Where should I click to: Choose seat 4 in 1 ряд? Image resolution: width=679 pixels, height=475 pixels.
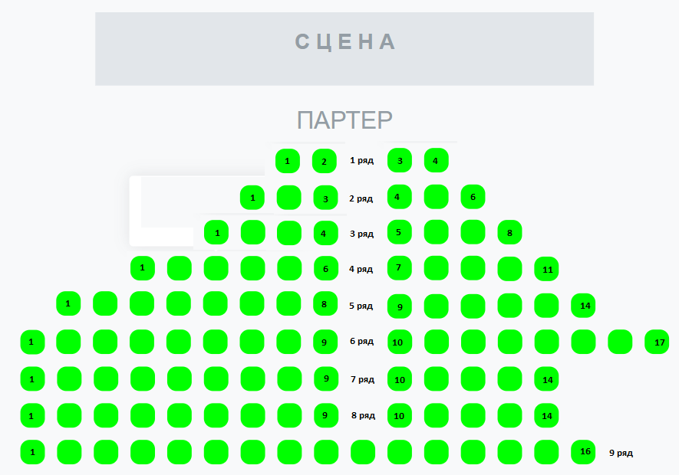[x=436, y=160]
